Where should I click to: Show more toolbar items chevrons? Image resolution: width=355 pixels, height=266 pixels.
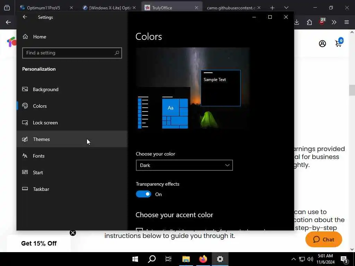334,22
